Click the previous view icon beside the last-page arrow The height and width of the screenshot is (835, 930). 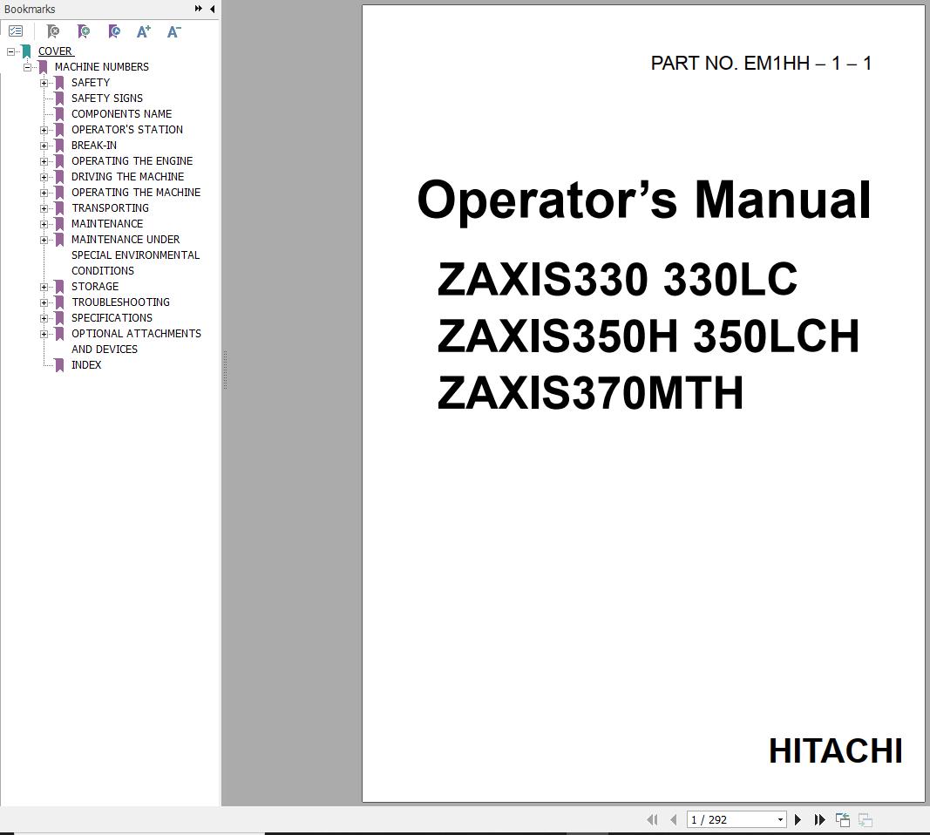pyautogui.click(x=842, y=819)
